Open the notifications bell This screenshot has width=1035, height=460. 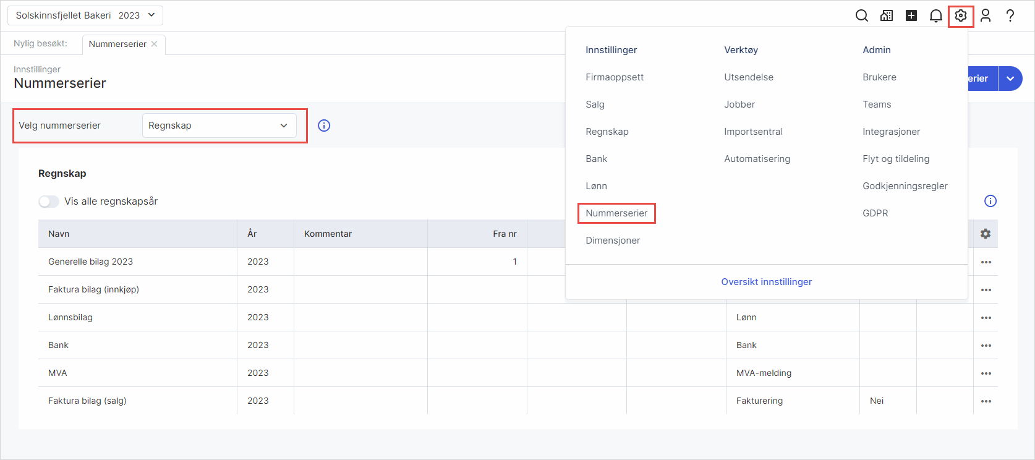(x=936, y=16)
